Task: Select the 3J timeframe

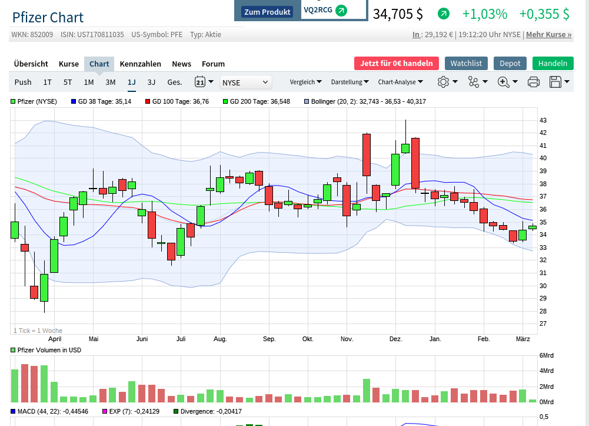Action: tap(151, 82)
